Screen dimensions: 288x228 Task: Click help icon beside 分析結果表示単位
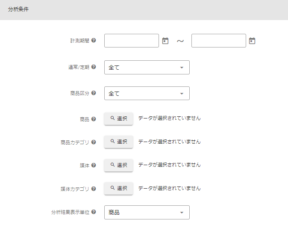[x=94, y=212]
